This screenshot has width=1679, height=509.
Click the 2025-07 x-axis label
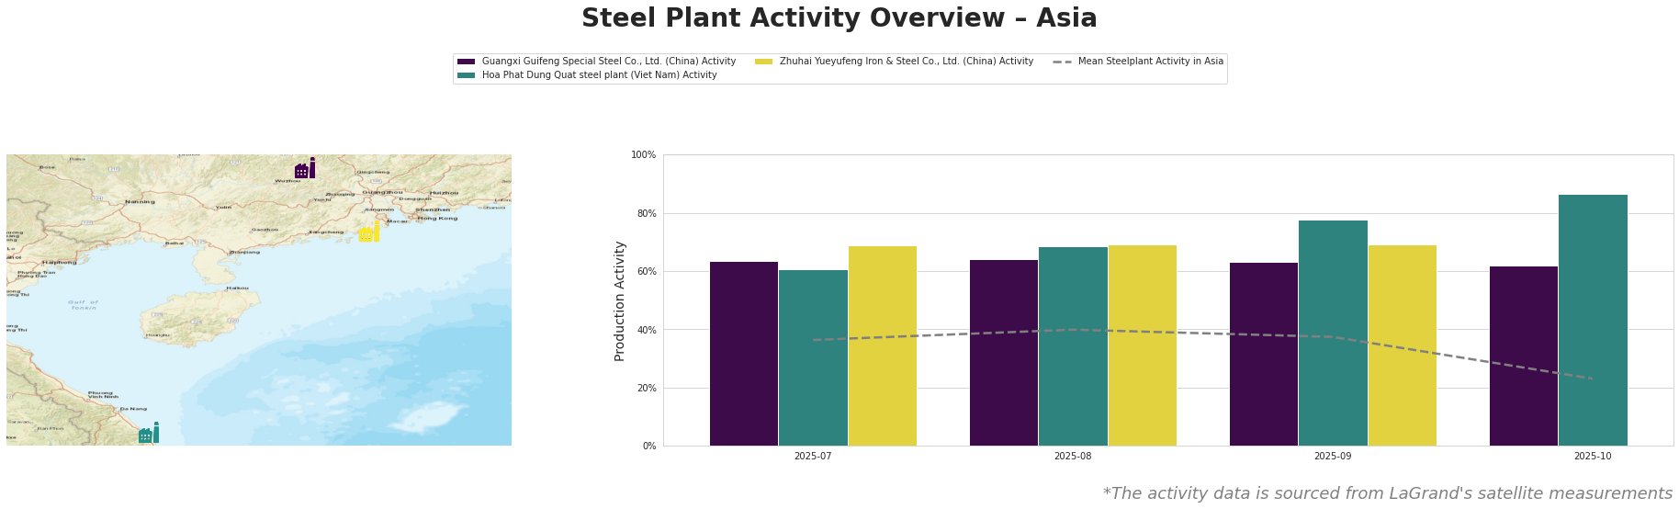tap(813, 456)
